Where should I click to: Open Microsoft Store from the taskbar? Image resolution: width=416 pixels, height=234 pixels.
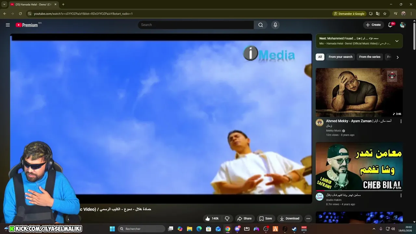pos(209,229)
